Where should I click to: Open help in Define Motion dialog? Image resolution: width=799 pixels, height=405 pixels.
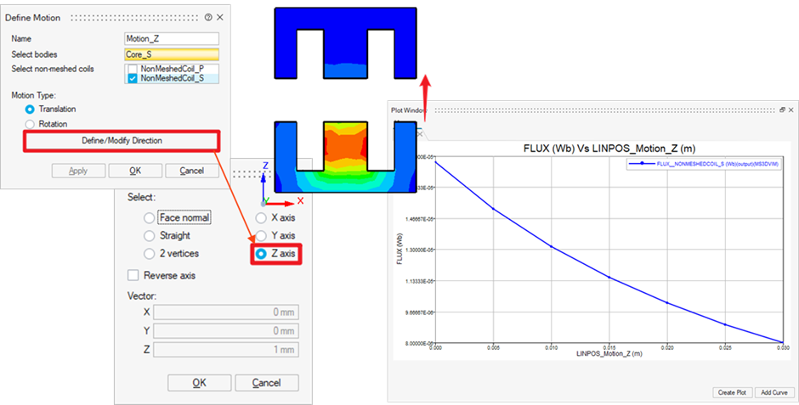pos(208,17)
